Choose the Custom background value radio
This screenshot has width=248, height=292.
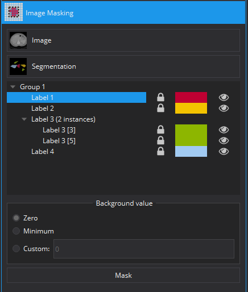coord(16,248)
